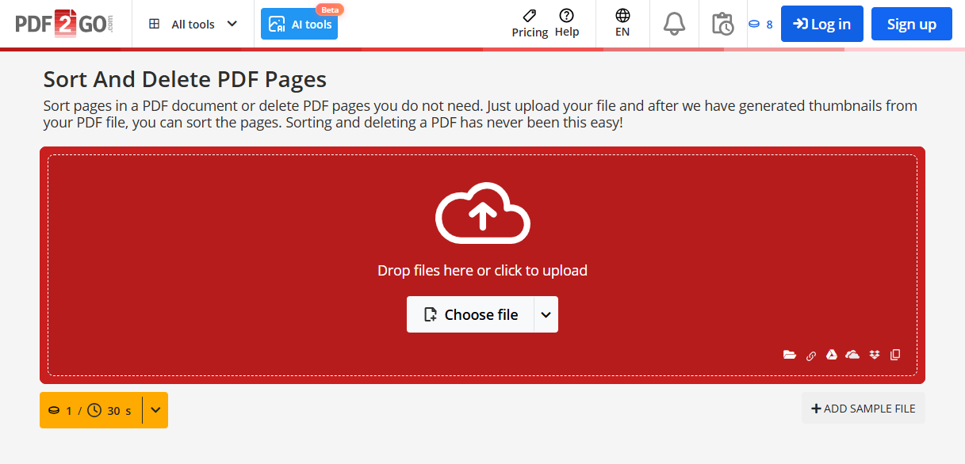Log in to your PDF2GO account
The width and height of the screenshot is (965, 464).
coord(821,24)
